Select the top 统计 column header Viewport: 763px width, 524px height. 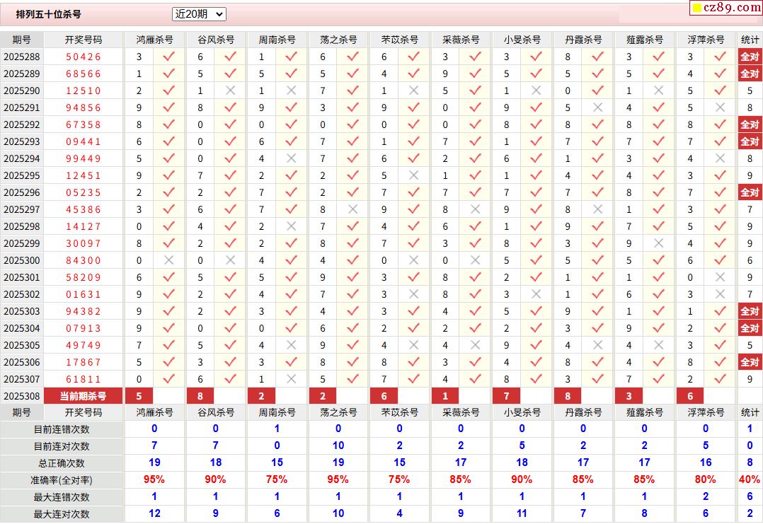coord(750,40)
